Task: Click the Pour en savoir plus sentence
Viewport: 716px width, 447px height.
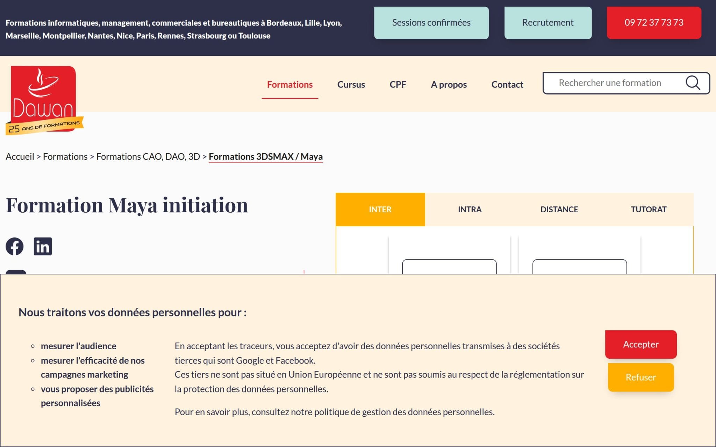Action: 335,412
